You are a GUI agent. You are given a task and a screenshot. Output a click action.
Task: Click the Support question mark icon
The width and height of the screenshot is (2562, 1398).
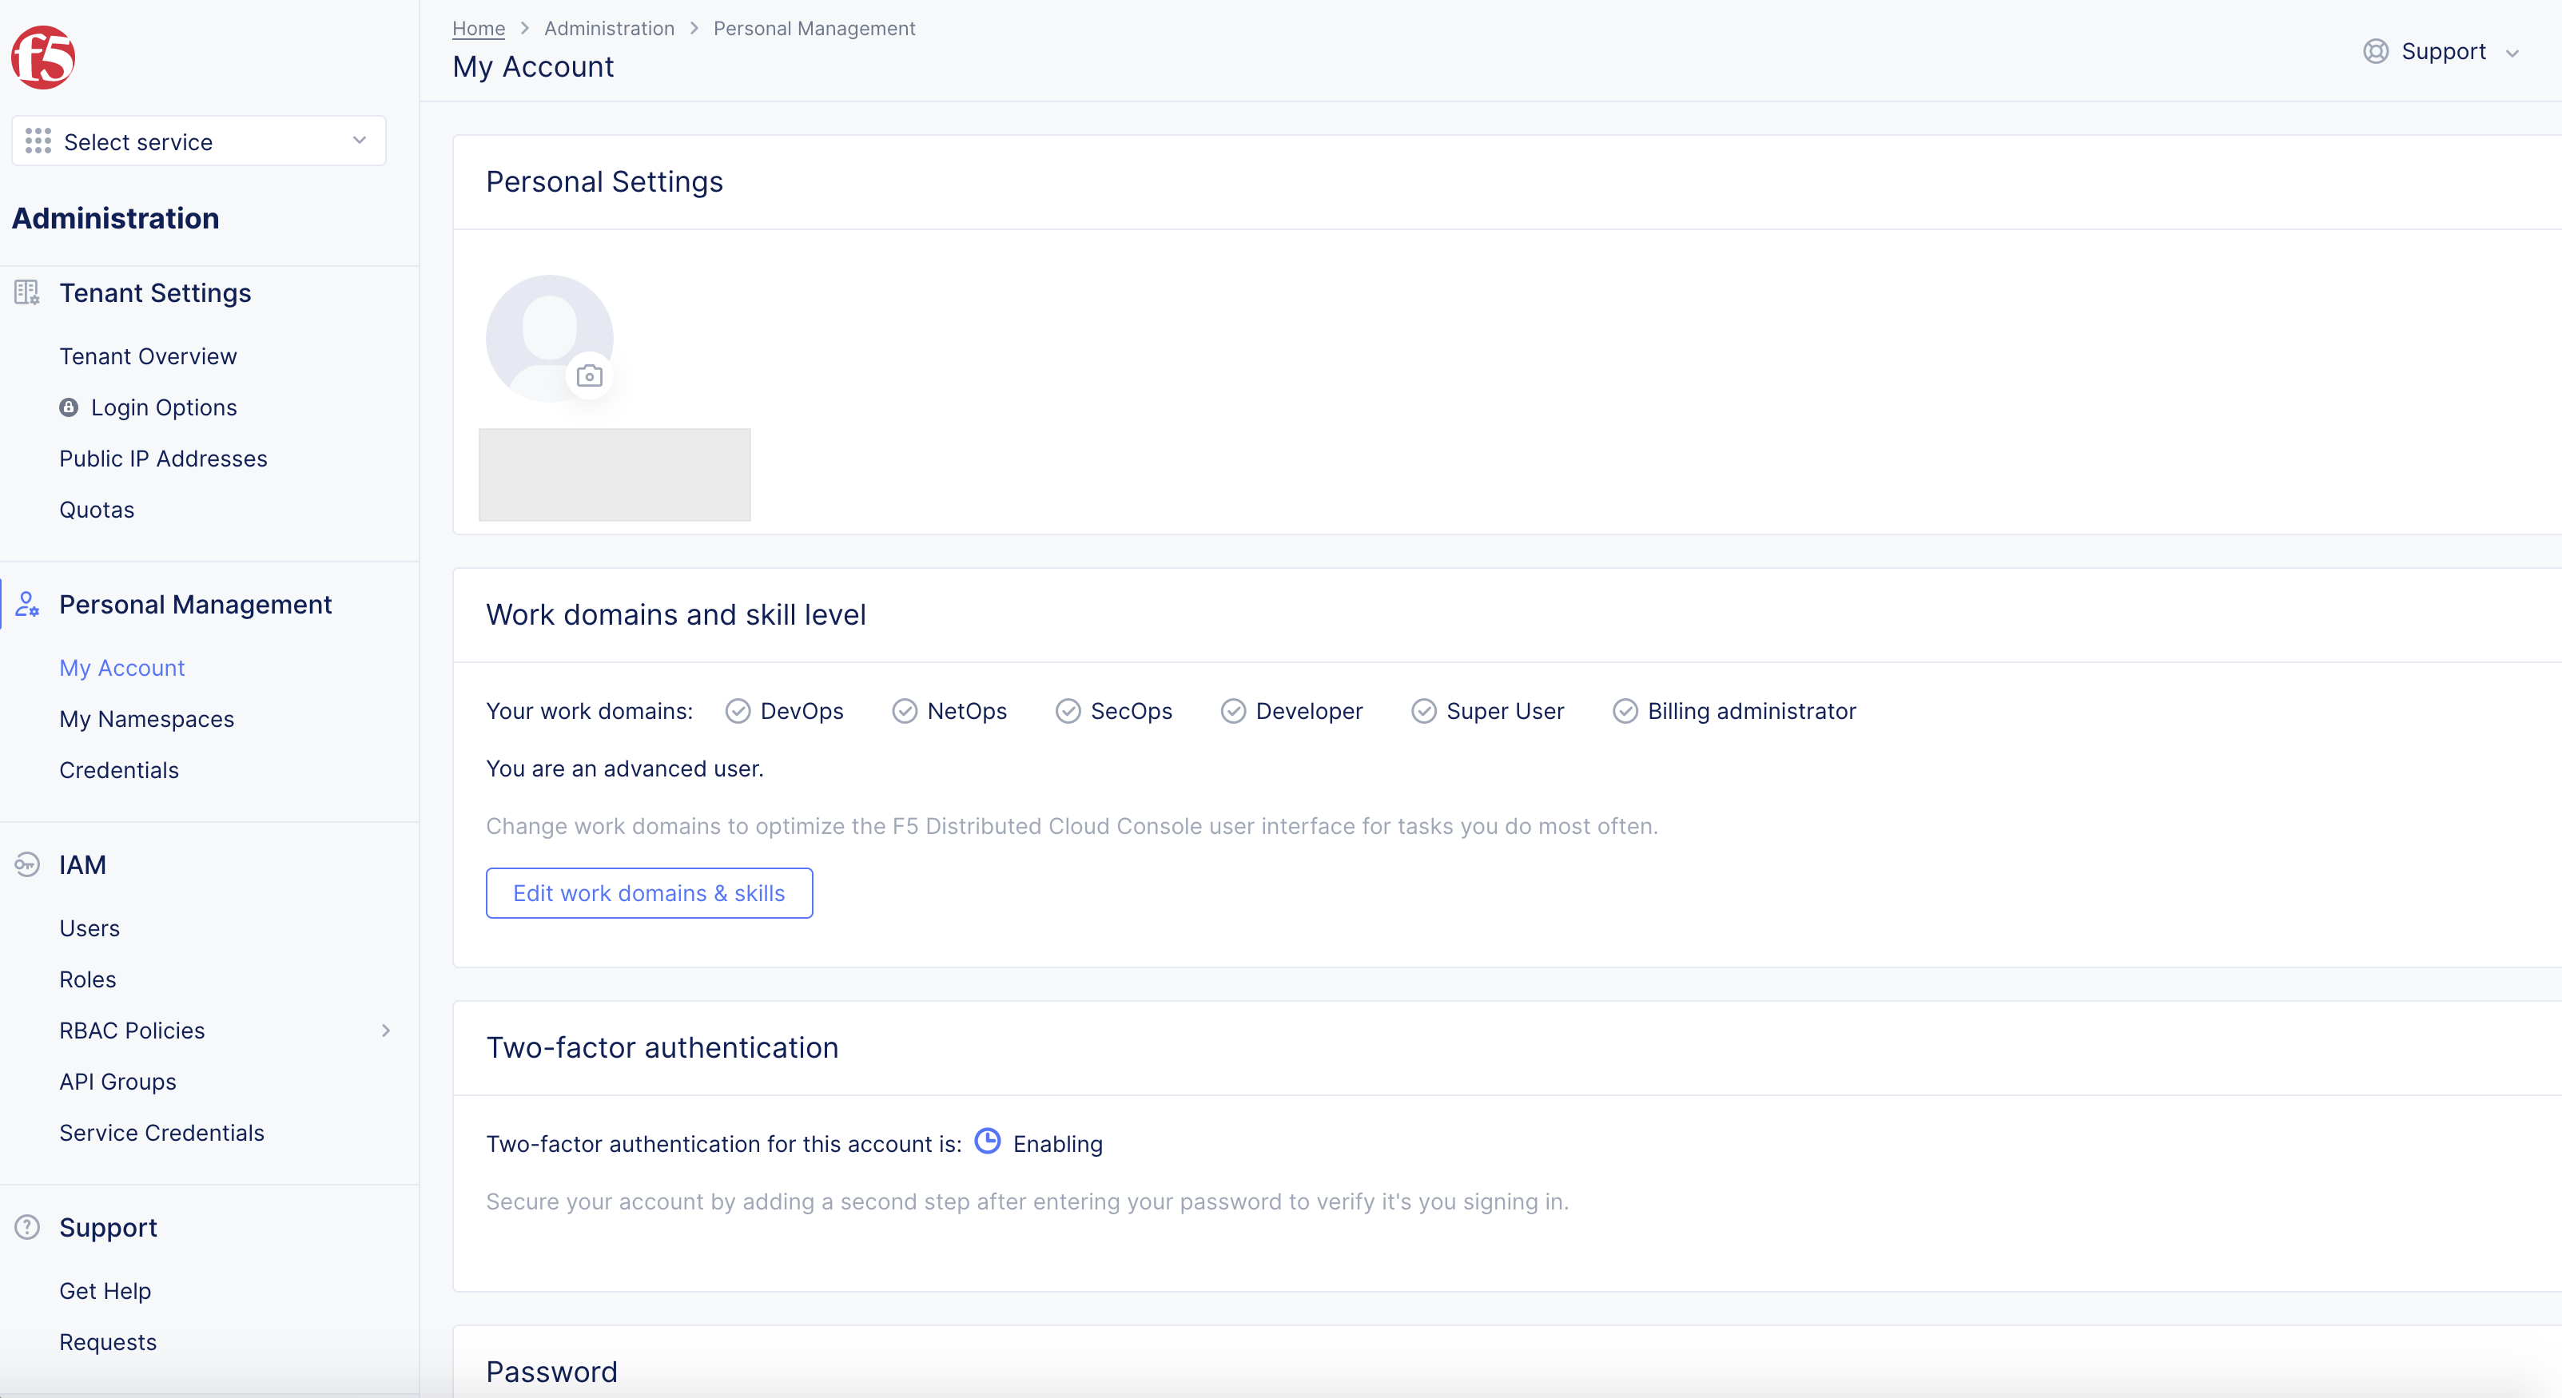[x=26, y=1226]
